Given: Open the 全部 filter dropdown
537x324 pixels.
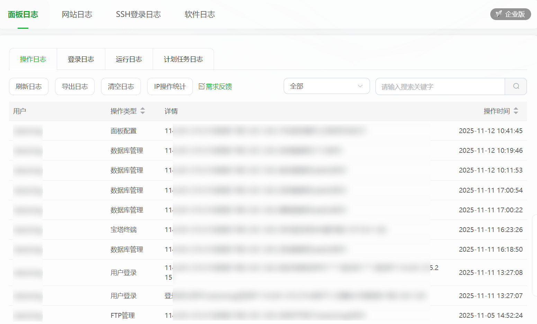Looking at the screenshot, I should (326, 86).
